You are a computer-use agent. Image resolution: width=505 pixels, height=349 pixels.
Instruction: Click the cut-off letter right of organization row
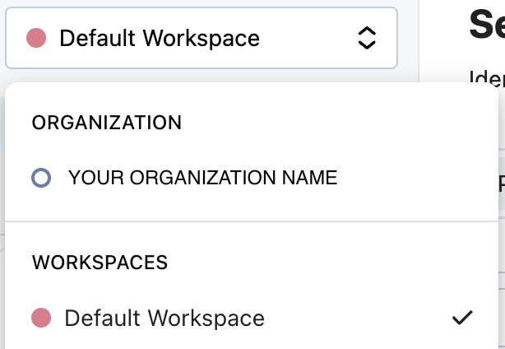502,184
